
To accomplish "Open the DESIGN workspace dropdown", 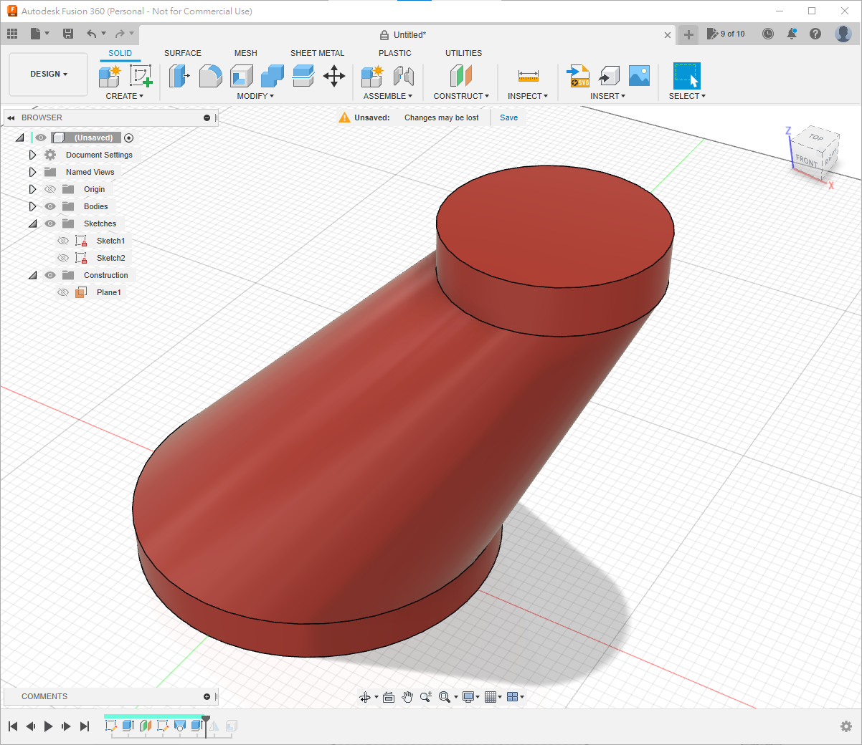I will (x=48, y=74).
